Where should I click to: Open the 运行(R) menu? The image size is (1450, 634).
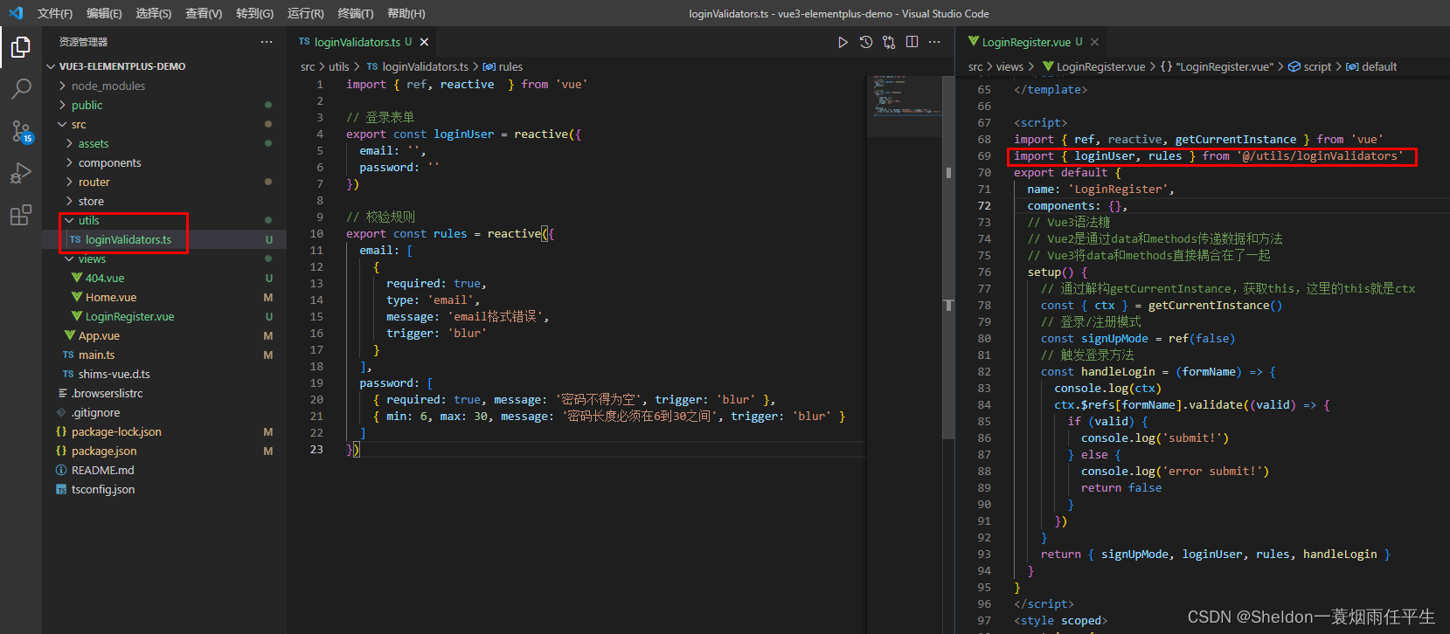305,13
